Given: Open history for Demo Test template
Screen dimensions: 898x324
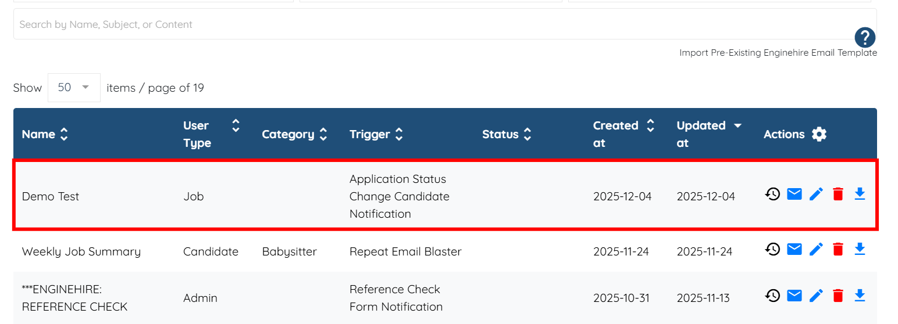Looking at the screenshot, I should [x=772, y=194].
